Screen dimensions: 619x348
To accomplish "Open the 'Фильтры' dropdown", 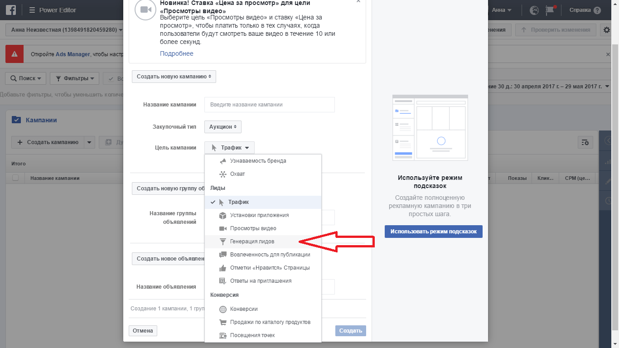I will click(74, 78).
